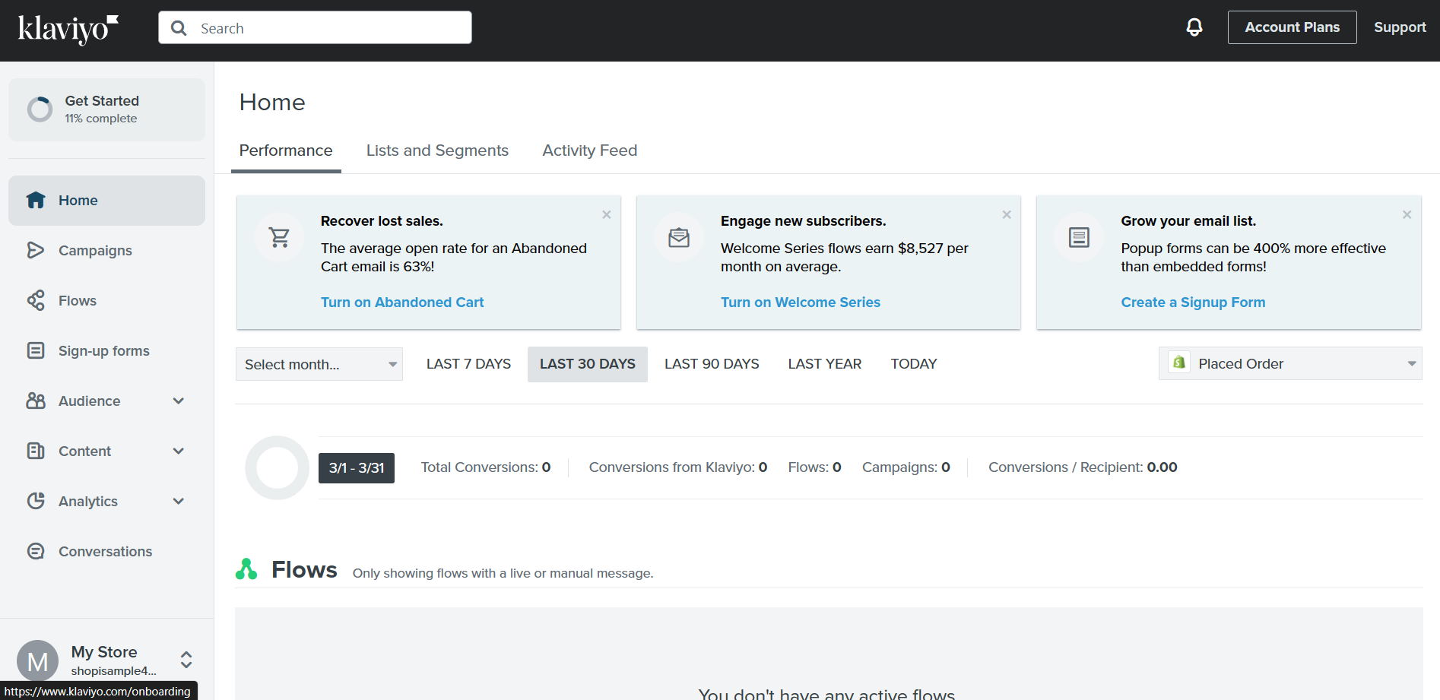Image resolution: width=1440 pixels, height=700 pixels.
Task: Click the Conversations chat icon
Action: click(x=36, y=551)
